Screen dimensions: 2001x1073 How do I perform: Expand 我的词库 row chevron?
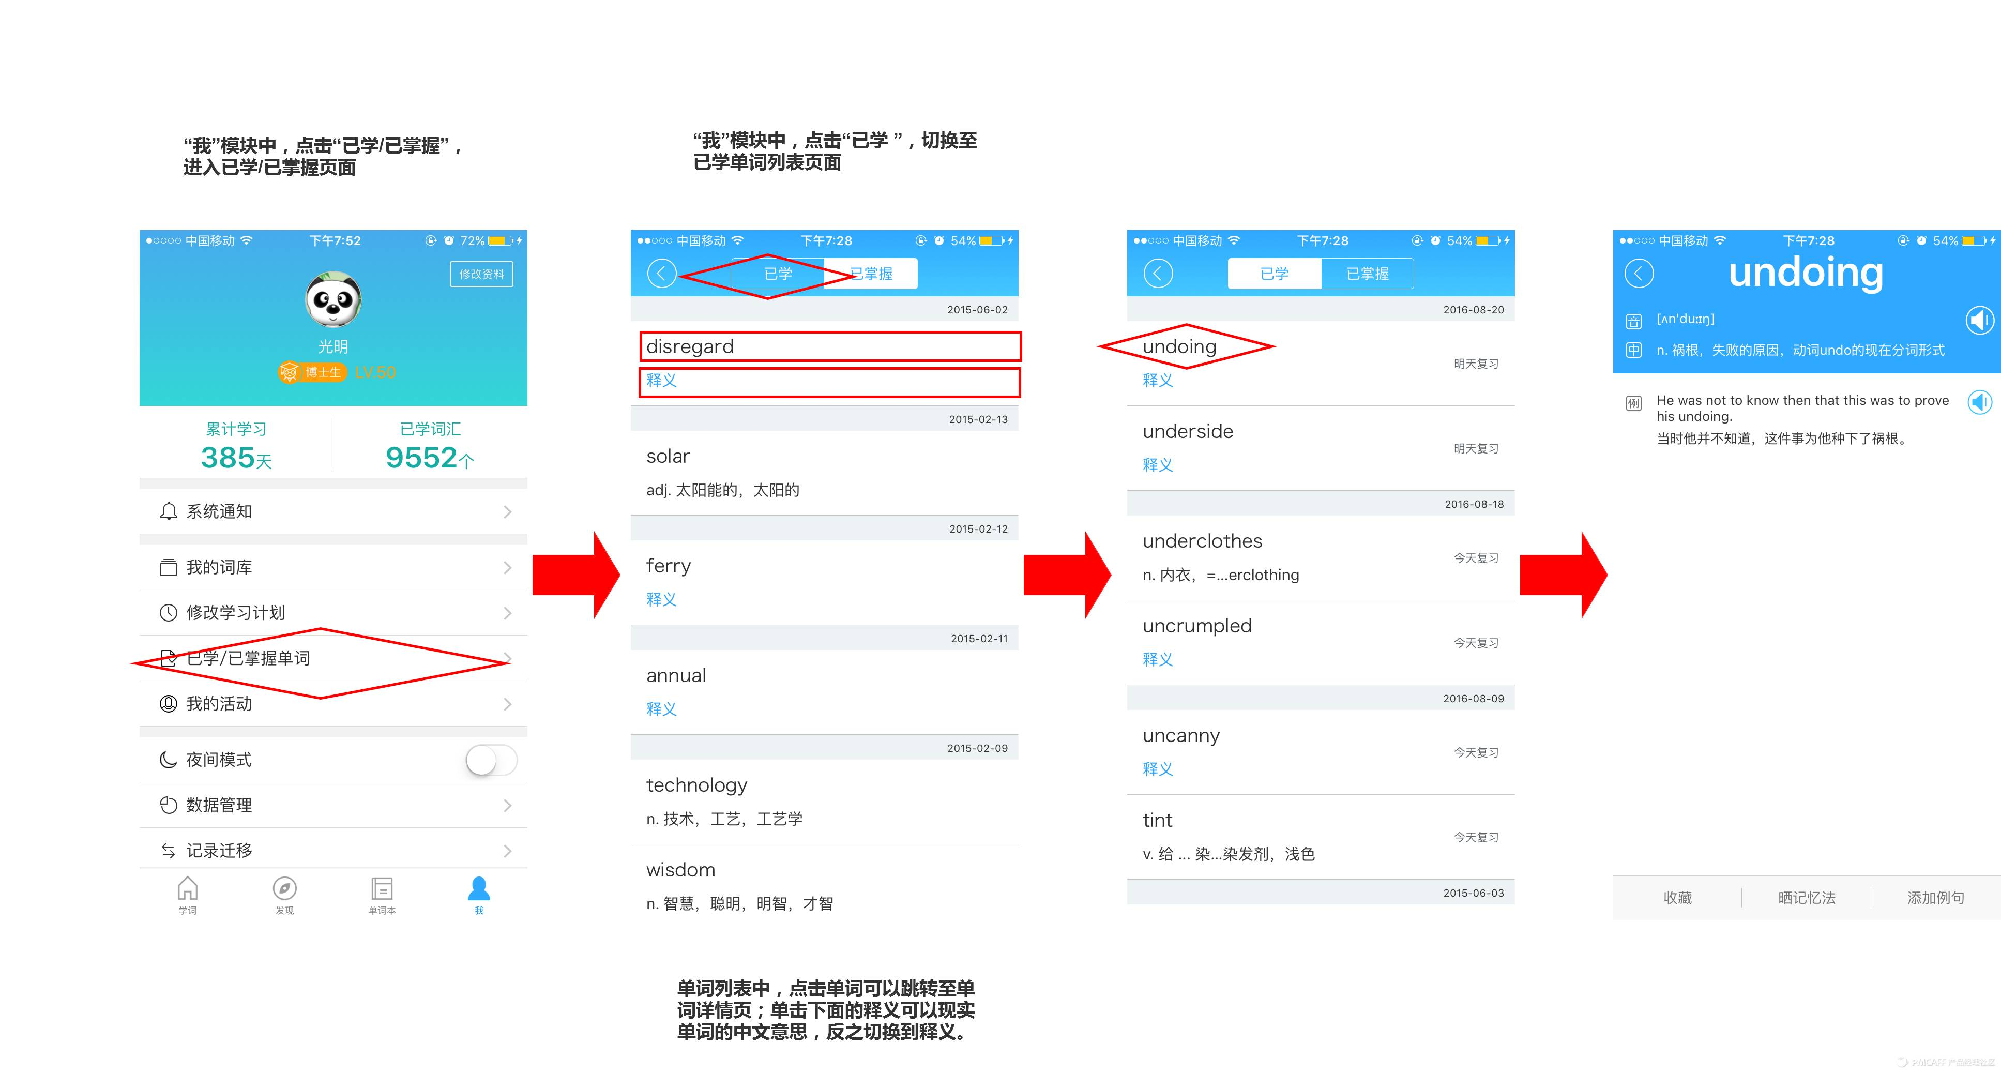pyautogui.click(x=507, y=568)
